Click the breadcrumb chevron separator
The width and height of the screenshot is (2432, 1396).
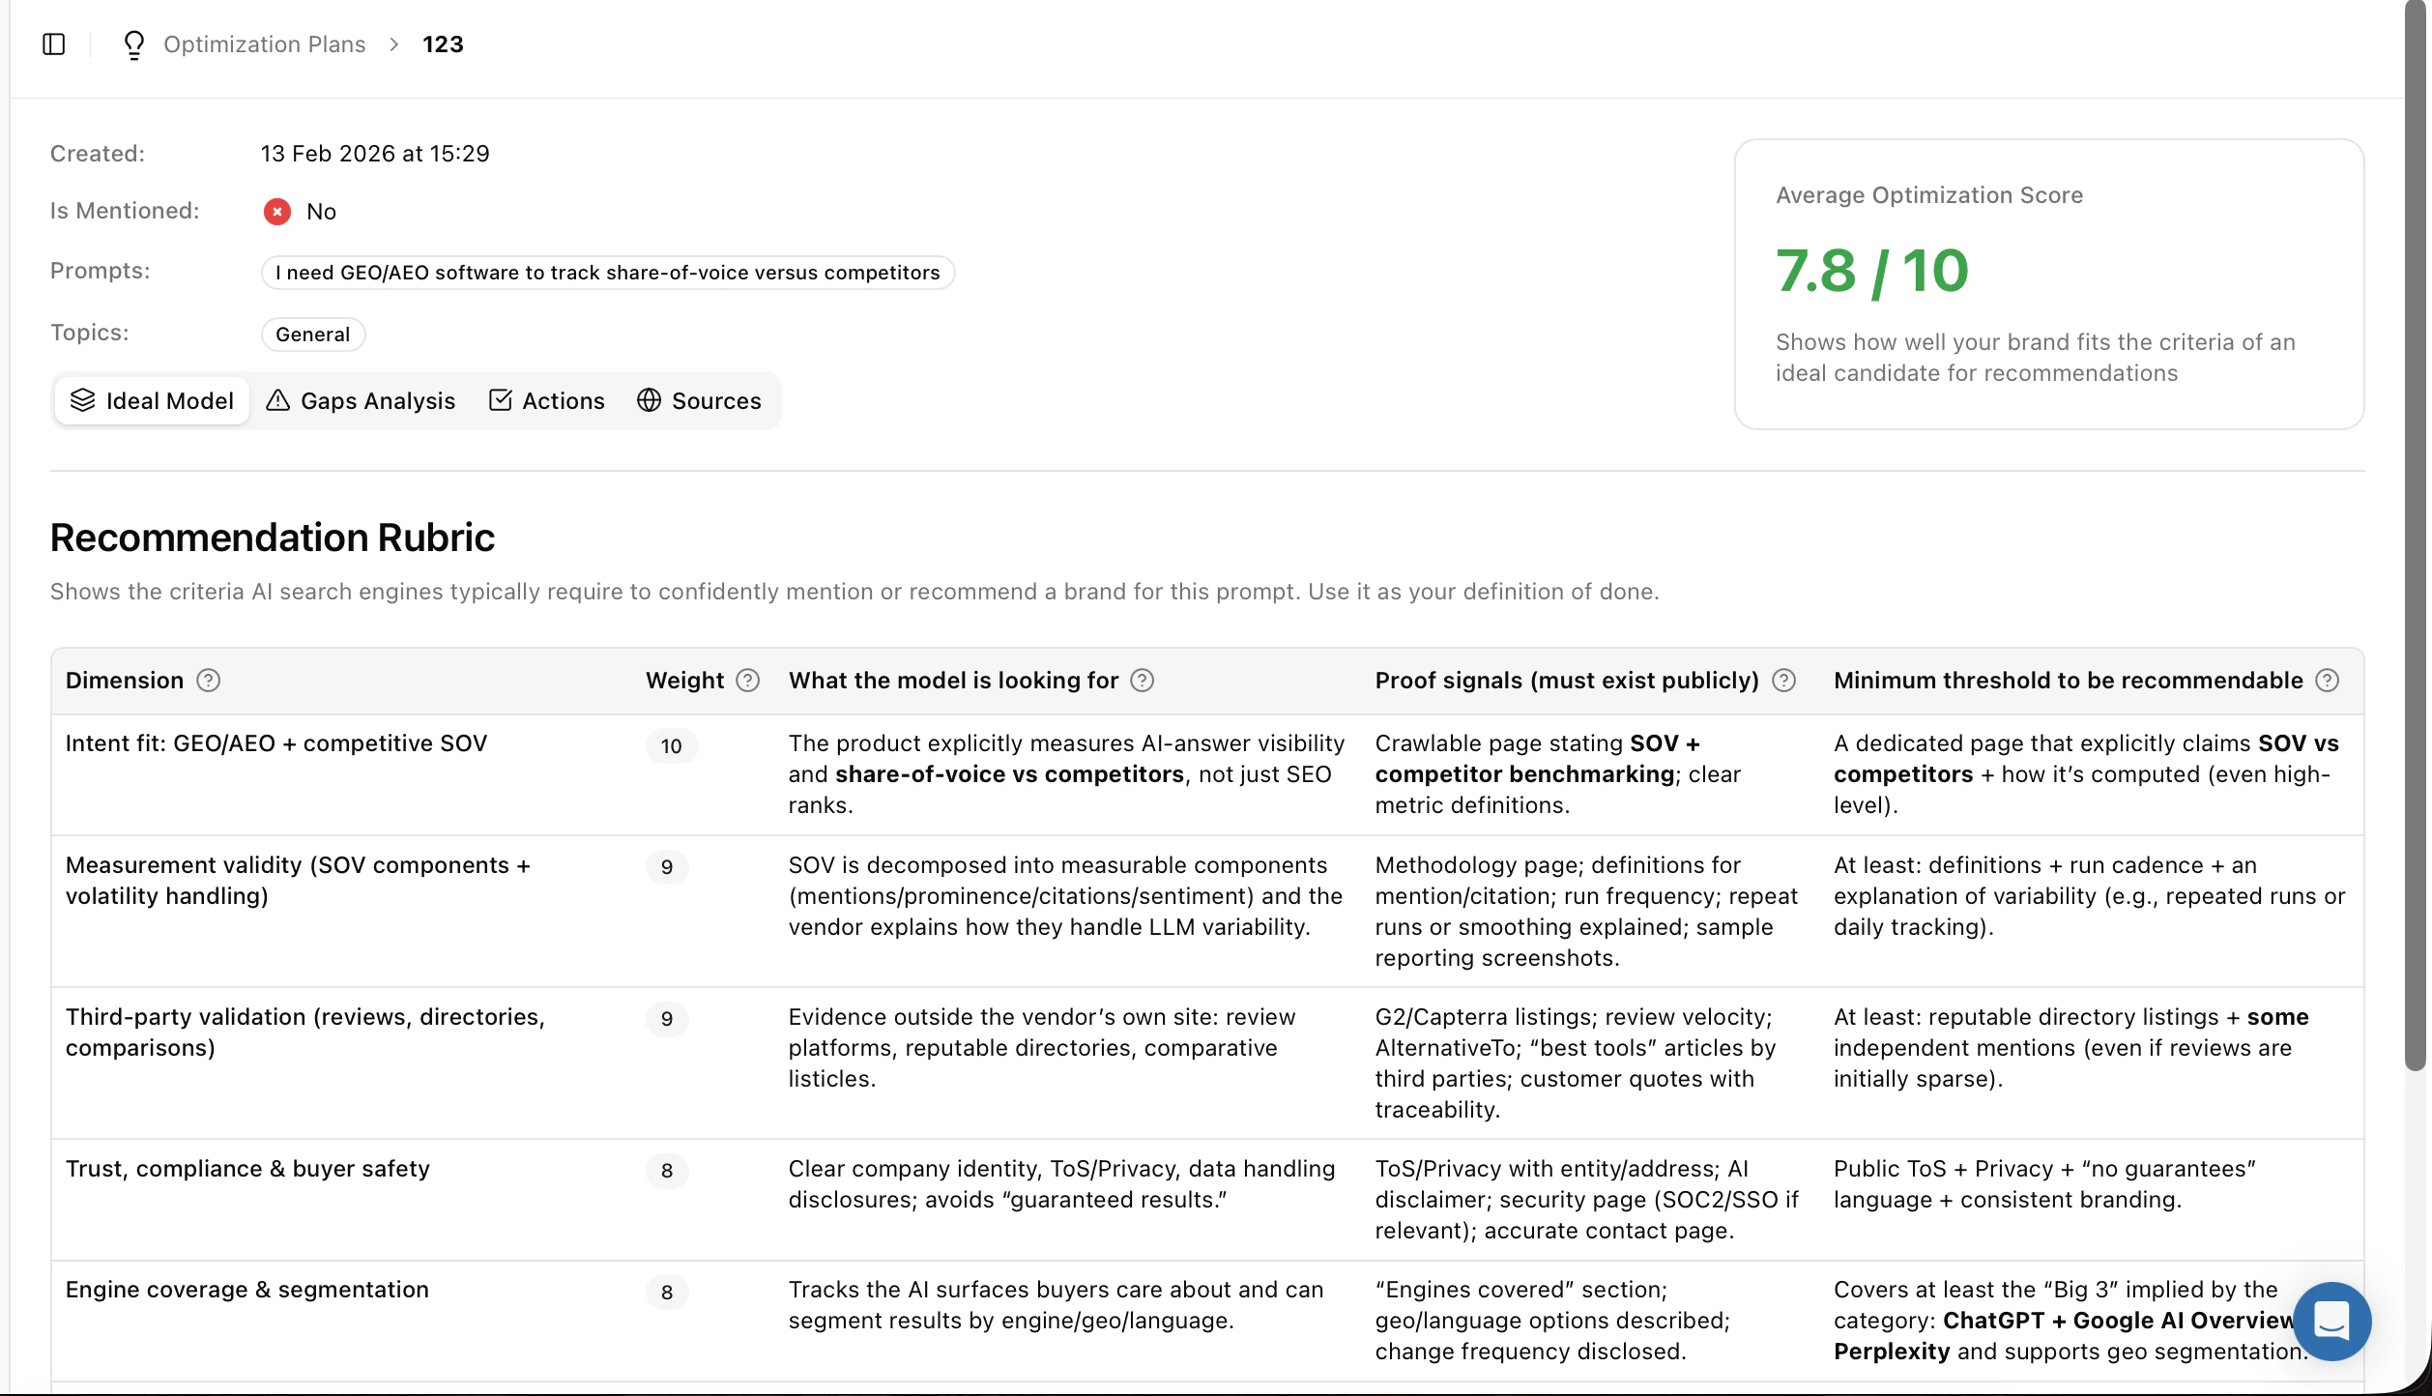(393, 44)
